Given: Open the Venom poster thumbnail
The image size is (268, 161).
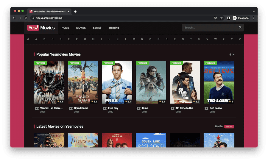Looking at the screenshot, I should pyautogui.click(x=49, y=82).
